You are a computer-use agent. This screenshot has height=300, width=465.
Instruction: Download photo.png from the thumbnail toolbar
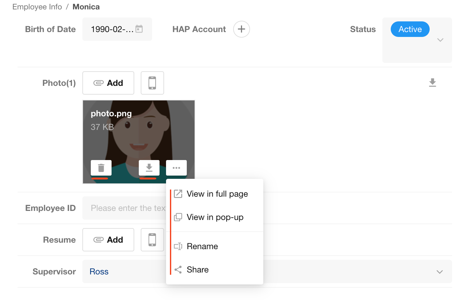coord(149,168)
